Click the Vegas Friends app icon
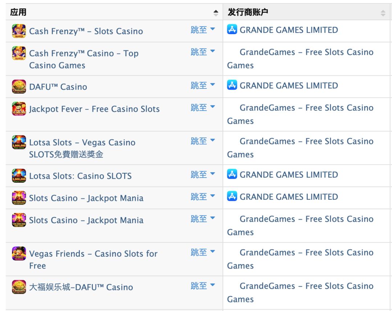This screenshot has width=392, height=311. click(19, 253)
